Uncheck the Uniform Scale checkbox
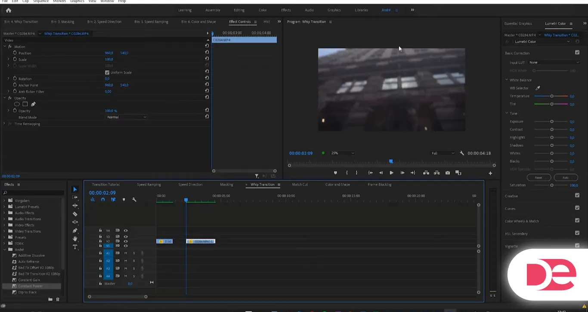The height and width of the screenshot is (312, 588). 107,72
